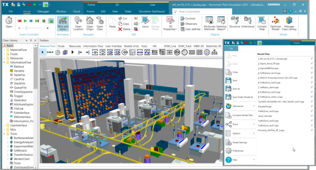Switch to the Debugger ribbon tab

click(x=44, y=12)
